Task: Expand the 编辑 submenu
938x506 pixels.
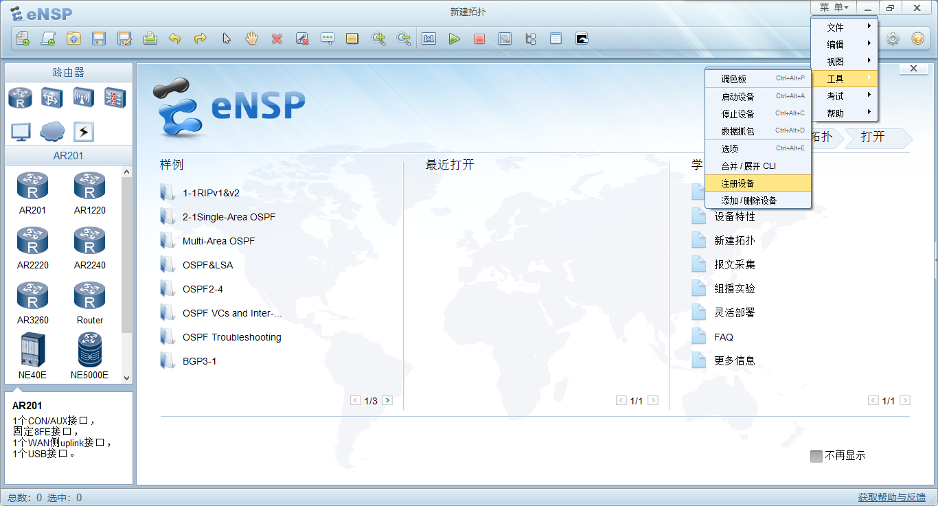Action: point(844,45)
